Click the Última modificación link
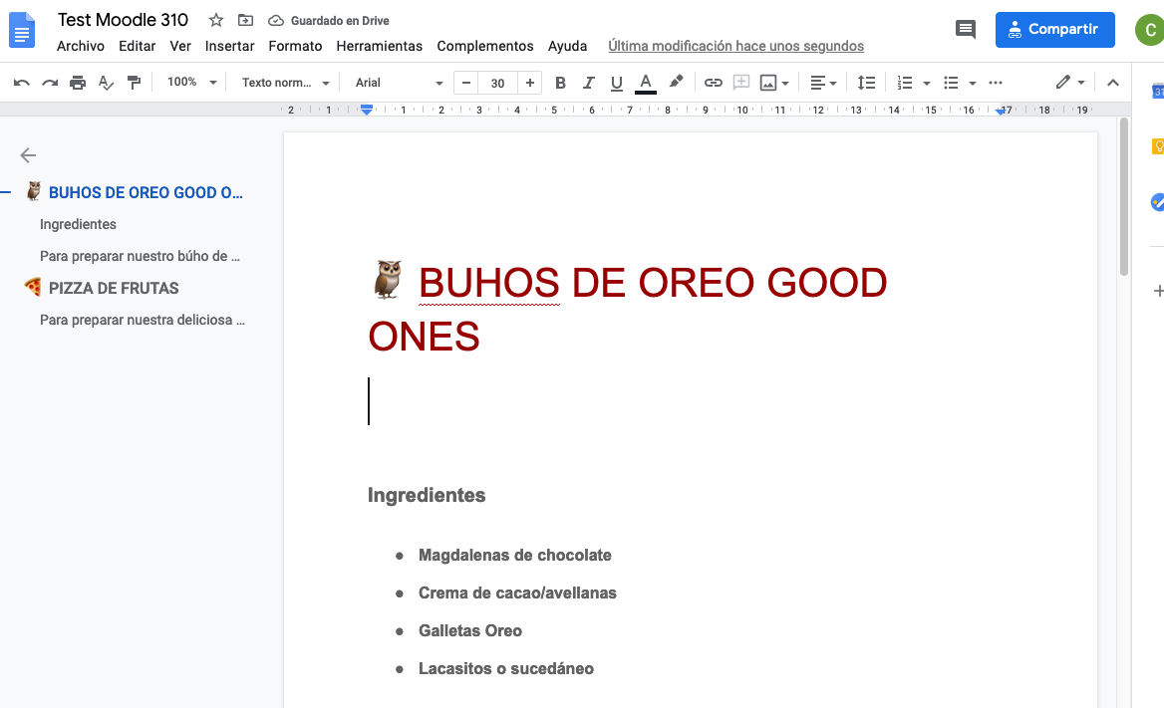1164x708 pixels. coord(735,46)
